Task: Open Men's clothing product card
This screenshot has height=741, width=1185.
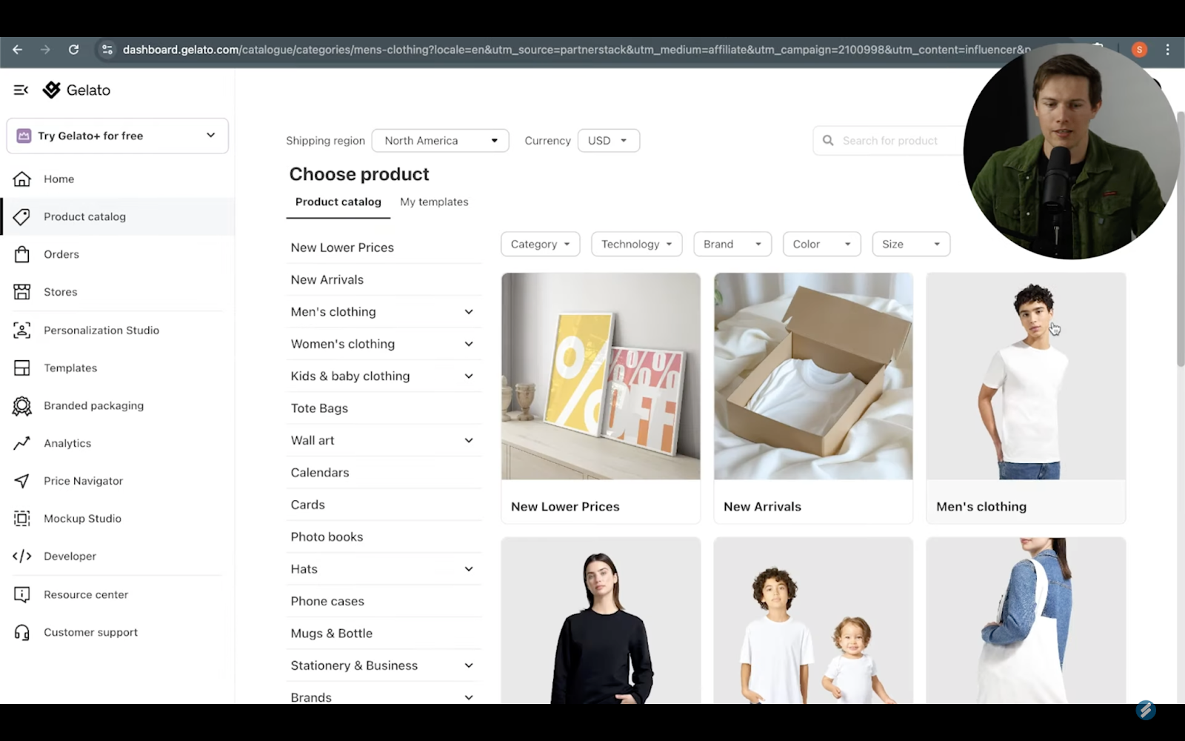Action: click(x=1026, y=398)
